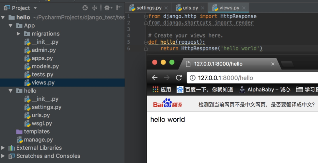The width and height of the screenshot is (318, 163).
Task: Click the red close window button of browser
Action: (154, 62)
